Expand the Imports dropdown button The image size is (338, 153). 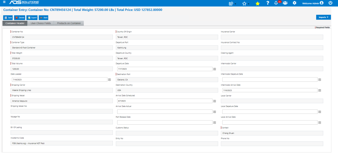(323, 17)
